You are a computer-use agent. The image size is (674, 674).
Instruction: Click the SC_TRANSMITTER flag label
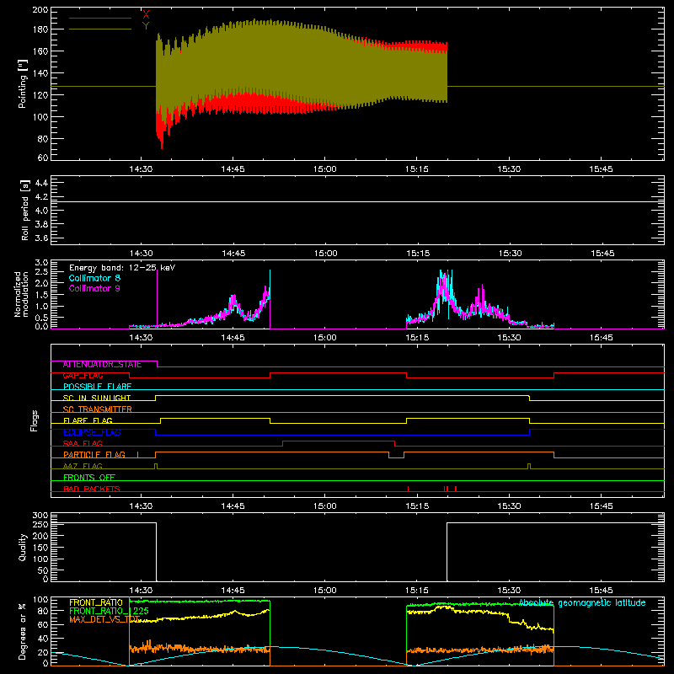98,409
